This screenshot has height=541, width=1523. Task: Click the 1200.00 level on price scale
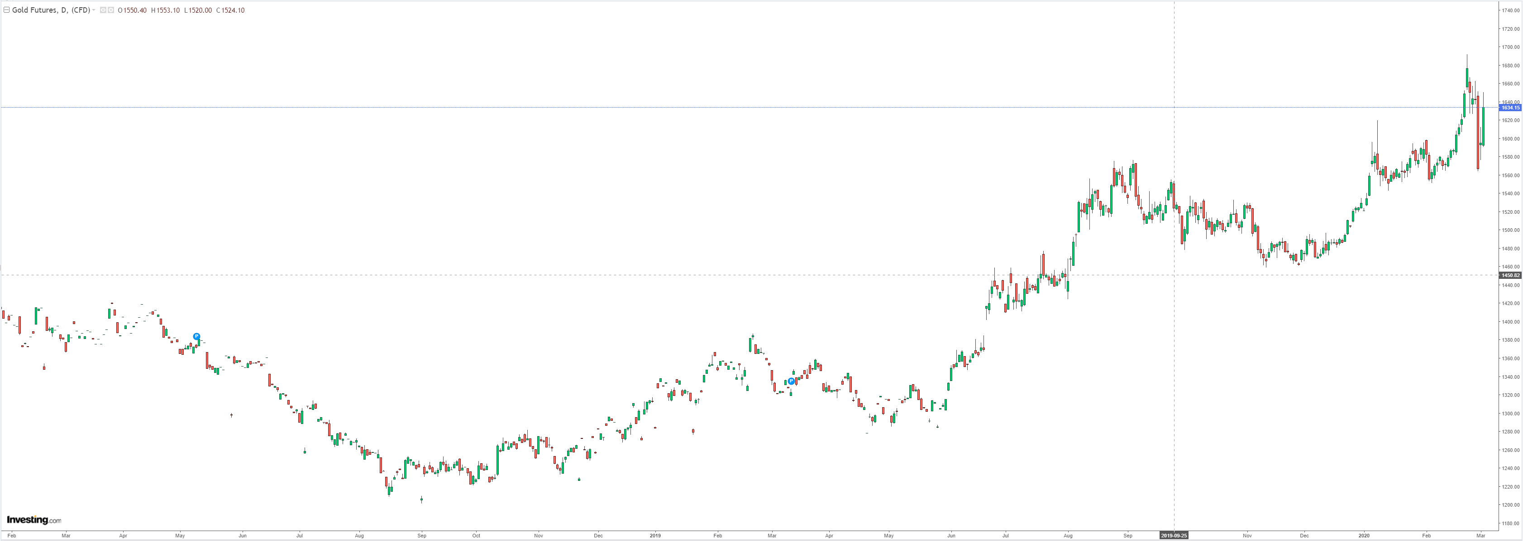pyautogui.click(x=1511, y=505)
